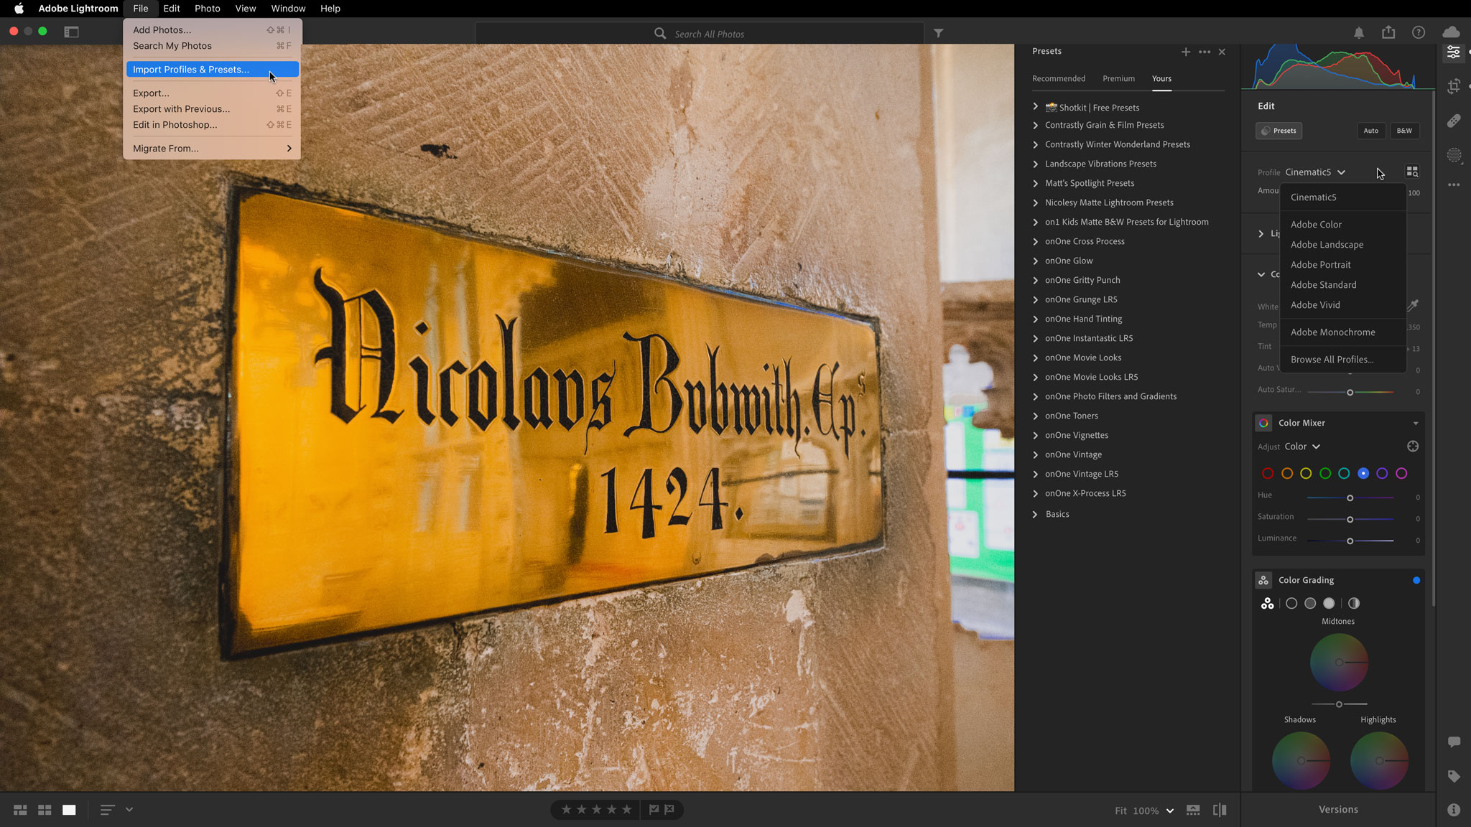Select the red color circle in Color Mixer
The height and width of the screenshot is (827, 1471).
(x=1268, y=474)
